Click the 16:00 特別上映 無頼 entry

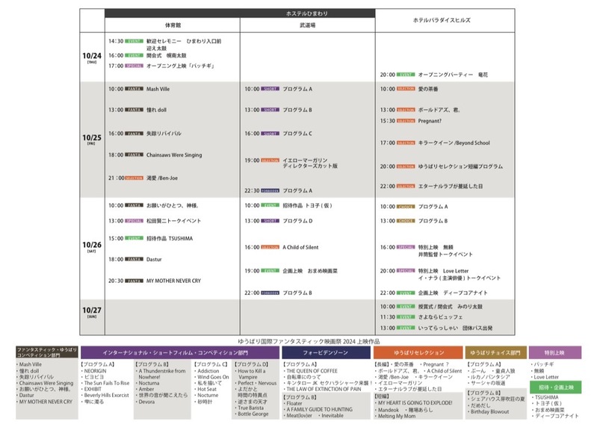point(427,251)
